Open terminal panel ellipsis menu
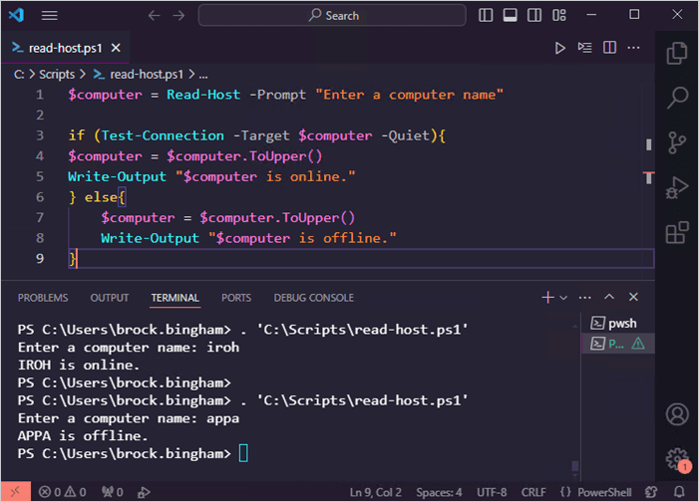Image resolution: width=699 pixels, height=502 pixels. point(585,297)
